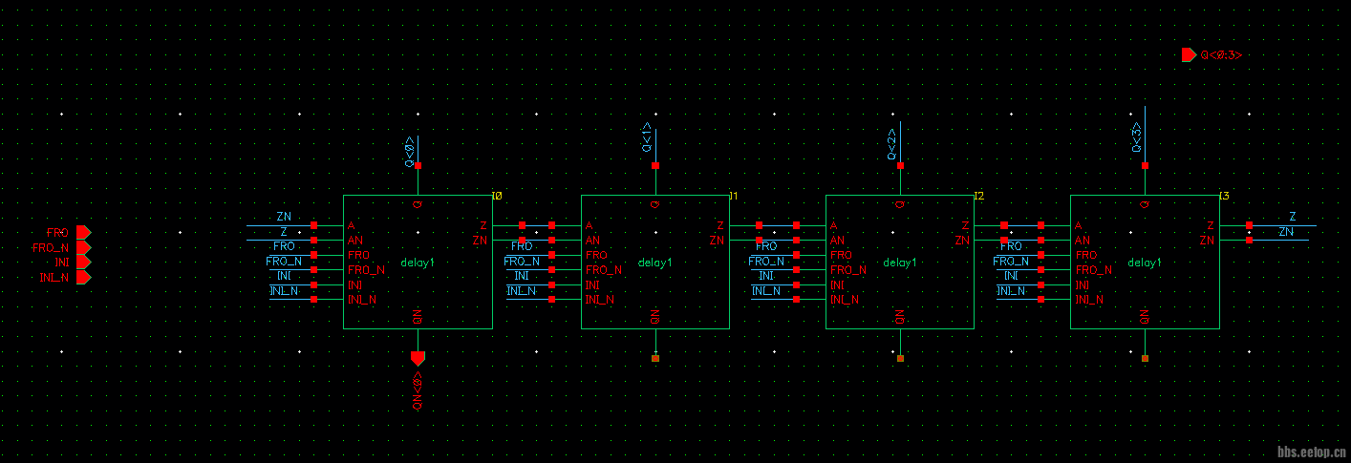Click the Q<3> wire label above I3
This screenshot has width=1351, height=463.
point(1136,137)
